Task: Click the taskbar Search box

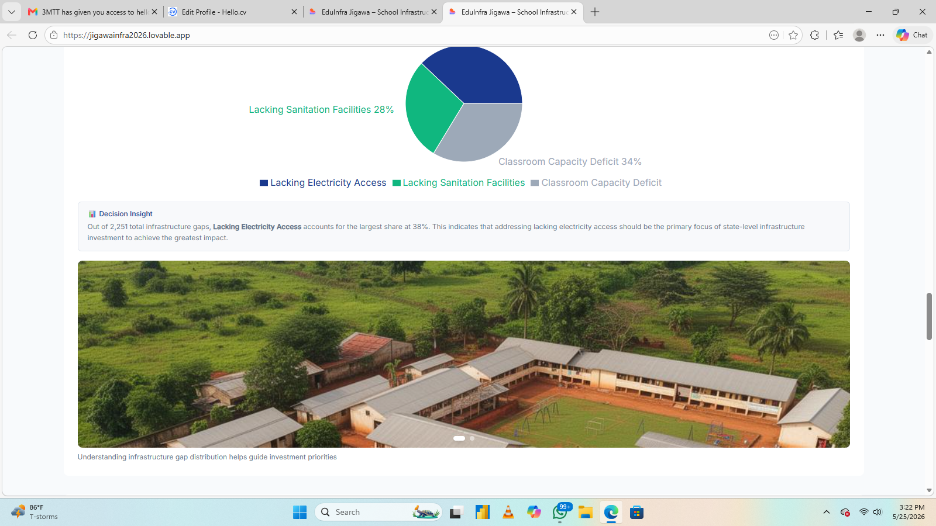Action: click(x=378, y=513)
